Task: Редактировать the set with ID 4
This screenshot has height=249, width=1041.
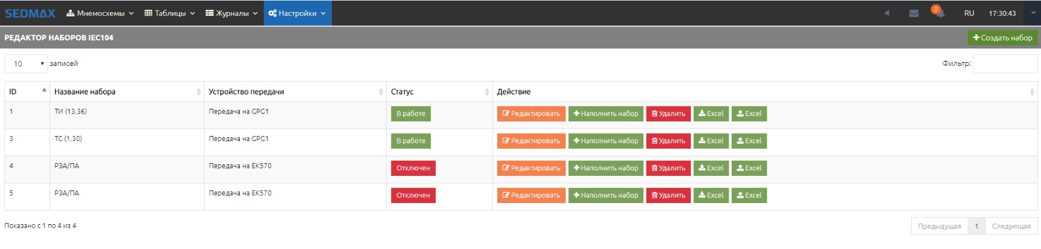Action: [x=531, y=168]
